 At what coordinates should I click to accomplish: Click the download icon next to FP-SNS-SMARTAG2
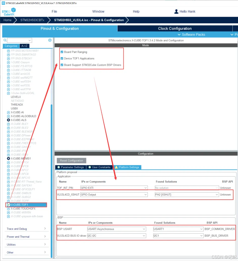pos(8,54)
